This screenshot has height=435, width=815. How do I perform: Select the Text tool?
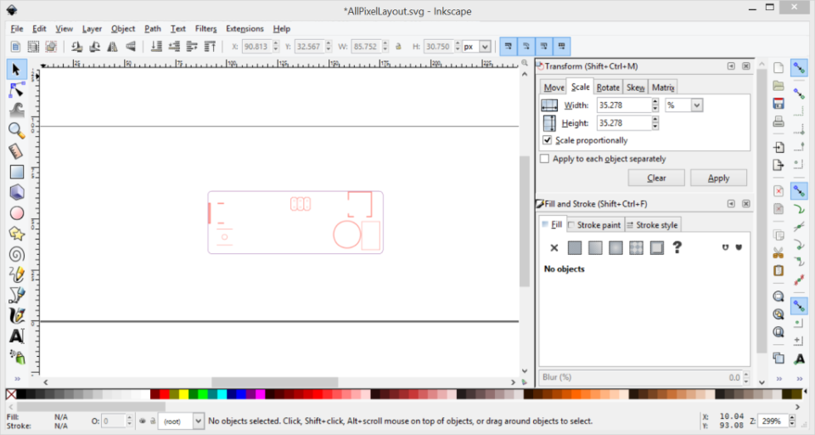tap(16, 336)
